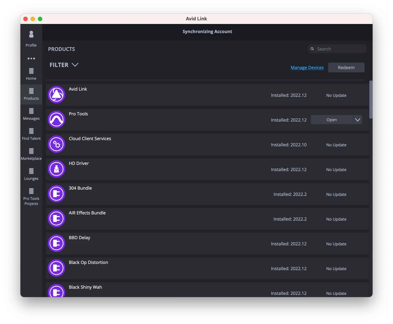The image size is (393, 324).
Task: Click the search magnifier icon
Action: click(312, 49)
